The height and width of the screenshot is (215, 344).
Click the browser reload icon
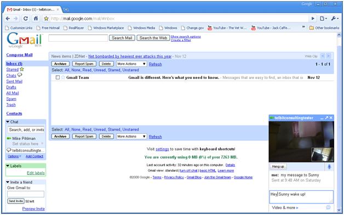(x=26, y=19)
